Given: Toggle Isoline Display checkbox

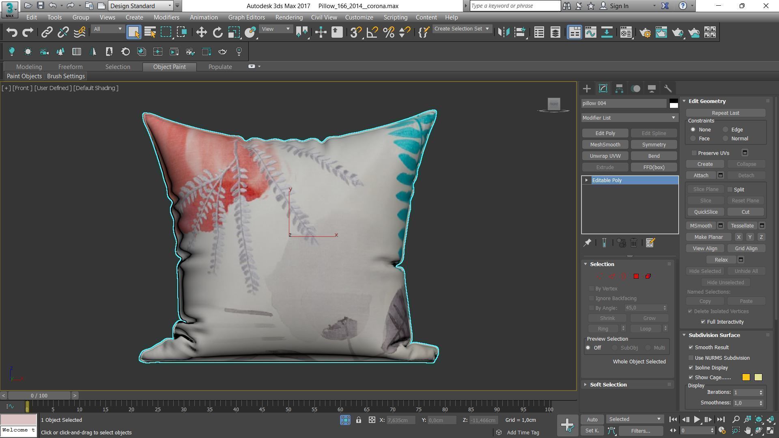Looking at the screenshot, I should (x=691, y=368).
